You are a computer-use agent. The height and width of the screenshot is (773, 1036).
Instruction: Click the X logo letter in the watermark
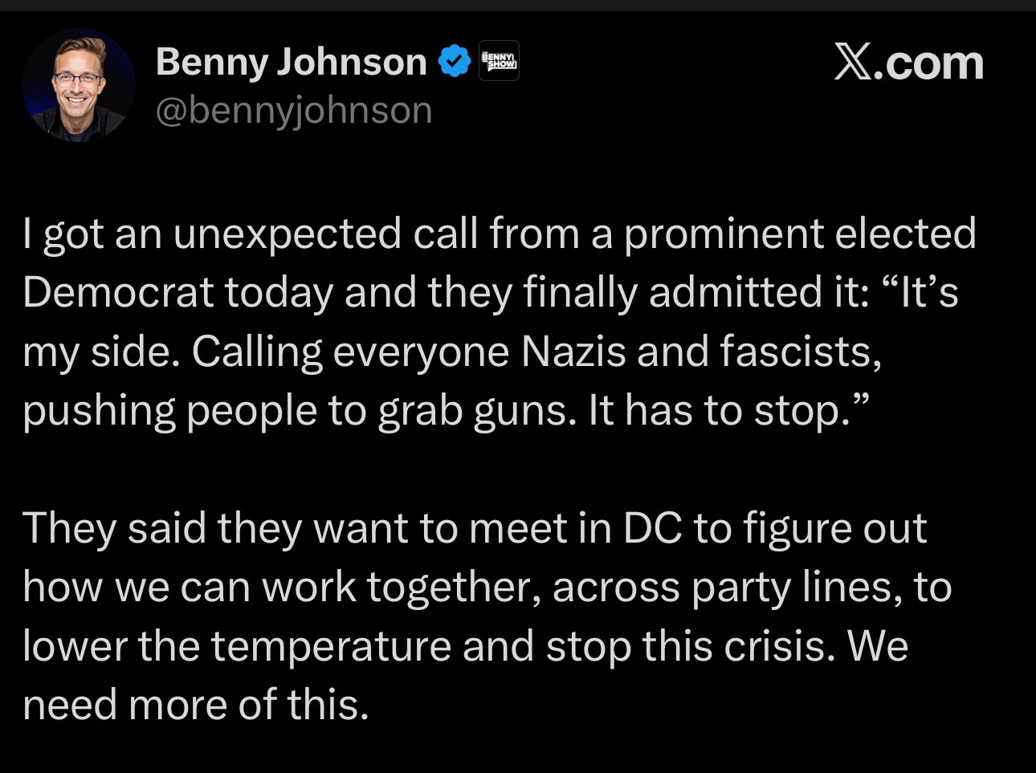[852, 63]
